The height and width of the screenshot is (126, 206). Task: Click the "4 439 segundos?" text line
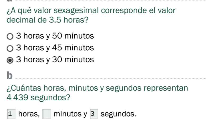pos(38,98)
